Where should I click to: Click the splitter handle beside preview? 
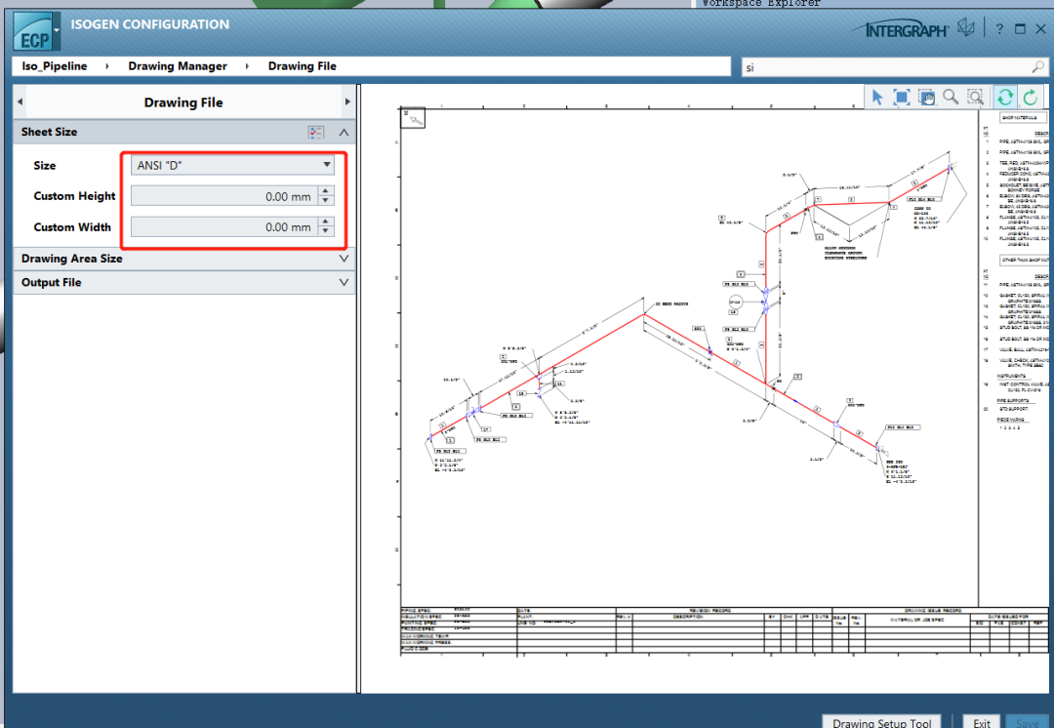(359, 388)
